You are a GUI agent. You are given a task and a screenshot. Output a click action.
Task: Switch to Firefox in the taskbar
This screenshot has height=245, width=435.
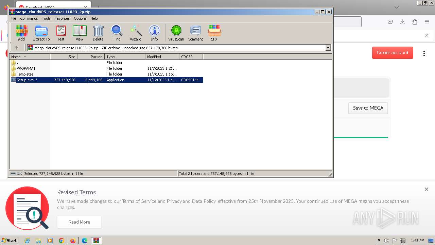pos(73,241)
